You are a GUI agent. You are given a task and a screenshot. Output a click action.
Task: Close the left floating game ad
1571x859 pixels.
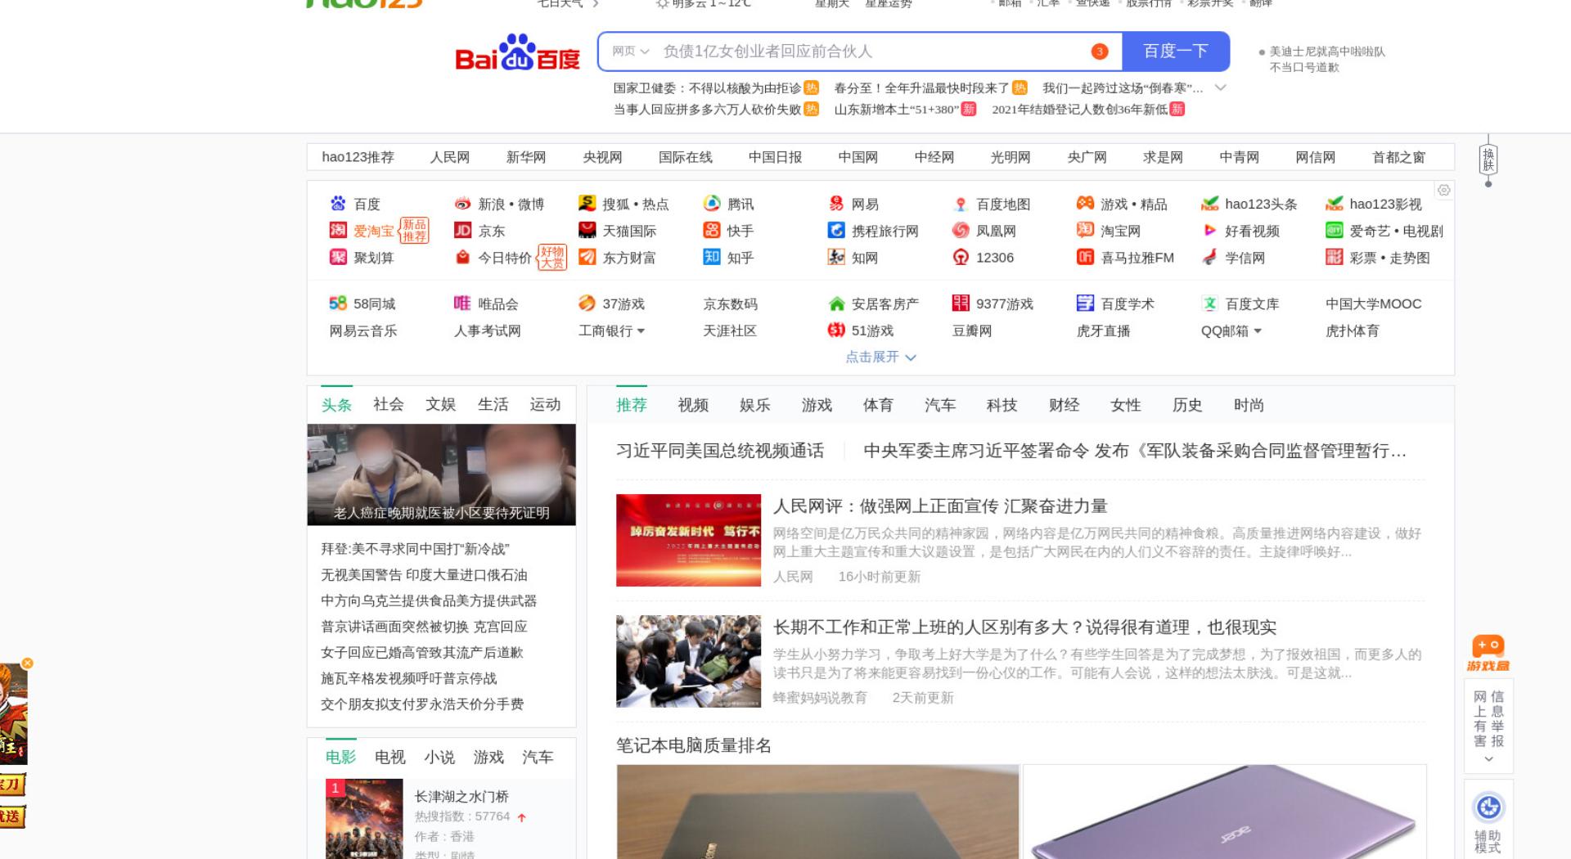pyautogui.click(x=27, y=663)
